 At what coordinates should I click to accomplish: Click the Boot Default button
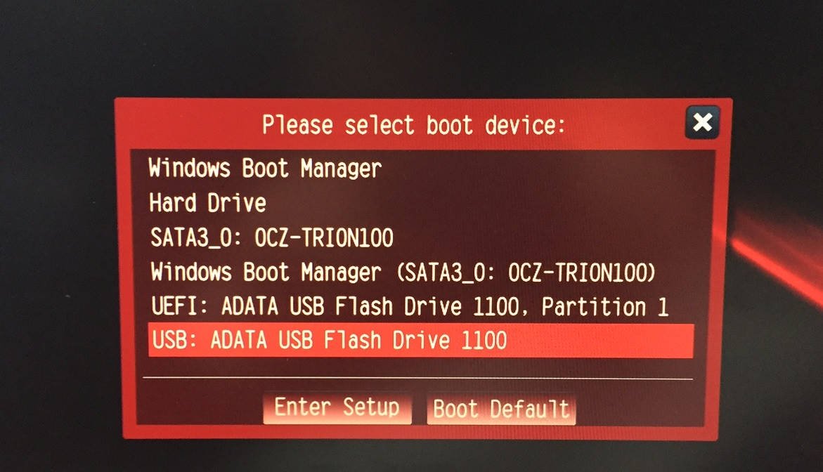pyautogui.click(x=501, y=409)
